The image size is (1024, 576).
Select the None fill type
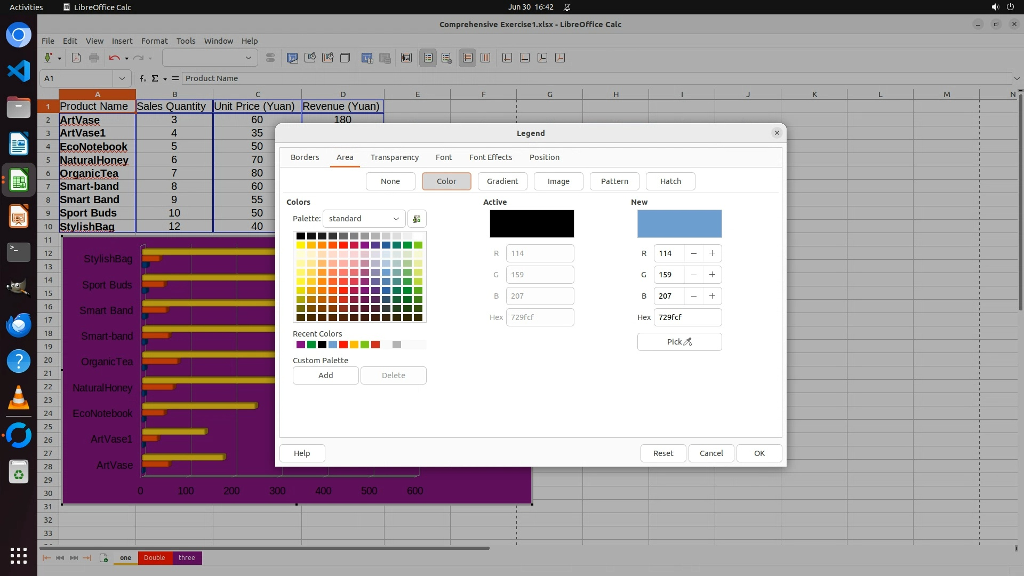pyautogui.click(x=390, y=181)
